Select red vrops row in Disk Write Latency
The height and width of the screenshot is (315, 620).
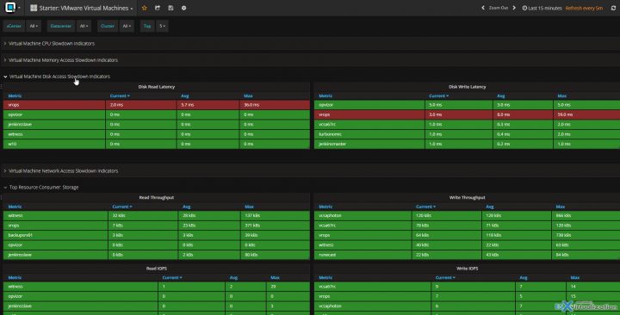(x=467, y=114)
